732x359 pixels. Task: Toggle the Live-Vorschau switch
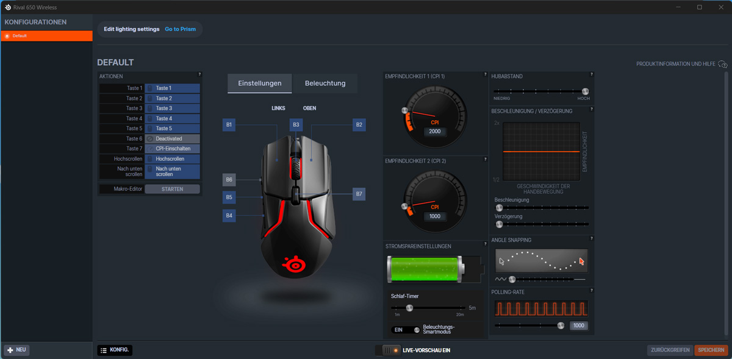coord(387,350)
